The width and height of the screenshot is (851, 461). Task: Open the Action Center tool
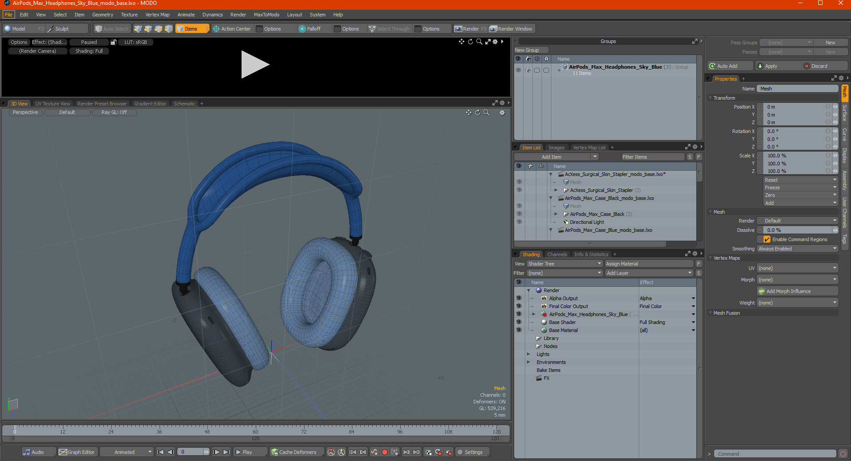click(x=232, y=29)
